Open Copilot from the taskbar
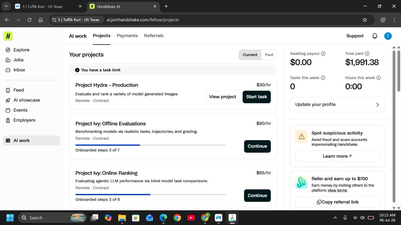The width and height of the screenshot is (401, 225). pyautogui.click(x=108, y=218)
